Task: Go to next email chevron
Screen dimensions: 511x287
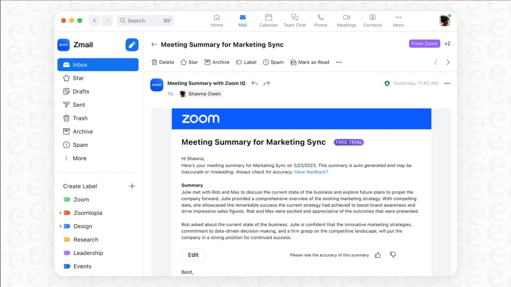Action: pyautogui.click(x=448, y=62)
